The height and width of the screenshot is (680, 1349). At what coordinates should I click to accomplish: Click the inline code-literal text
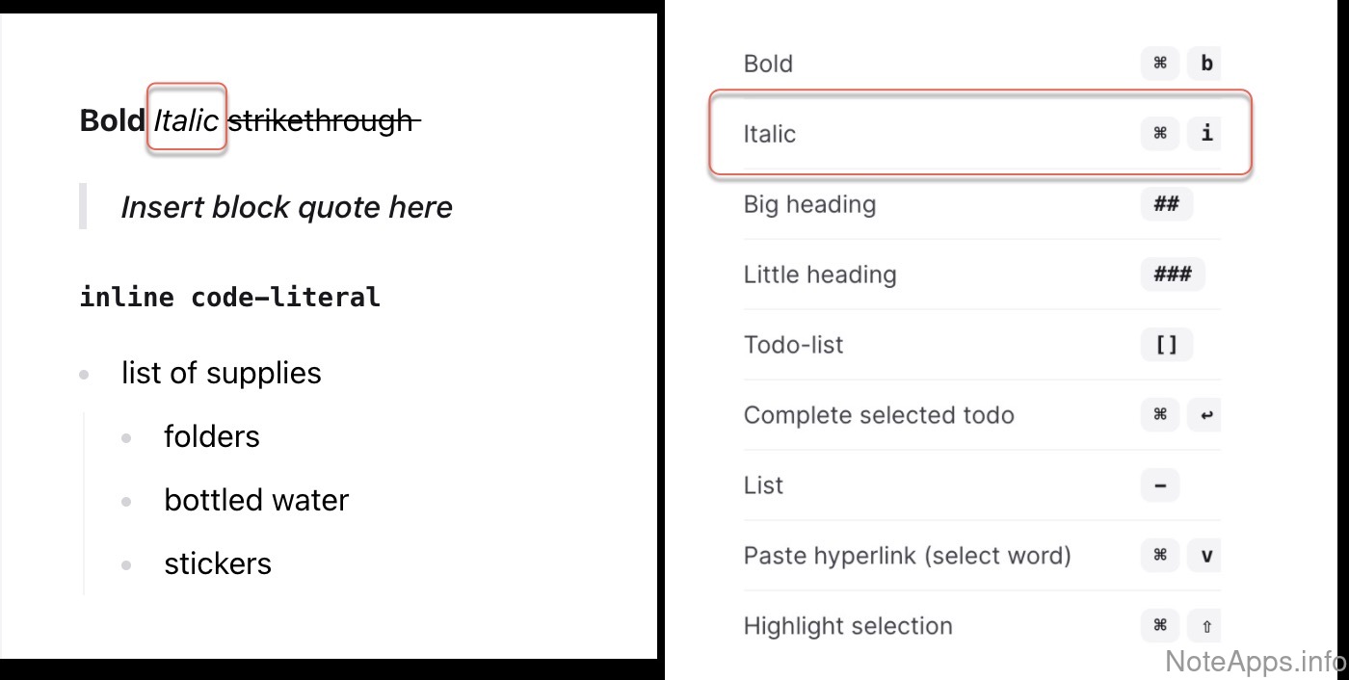click(229, 297)
